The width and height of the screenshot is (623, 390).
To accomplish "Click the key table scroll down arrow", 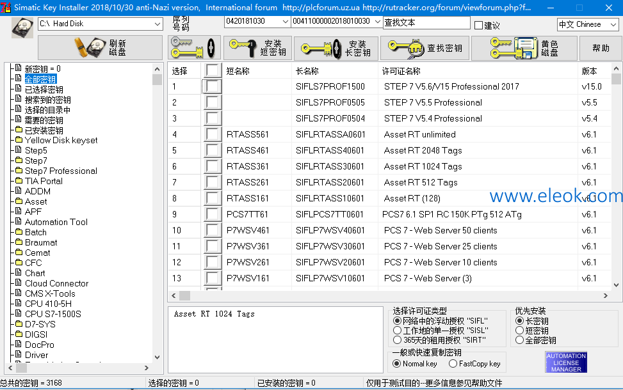I will click(616, 285).
